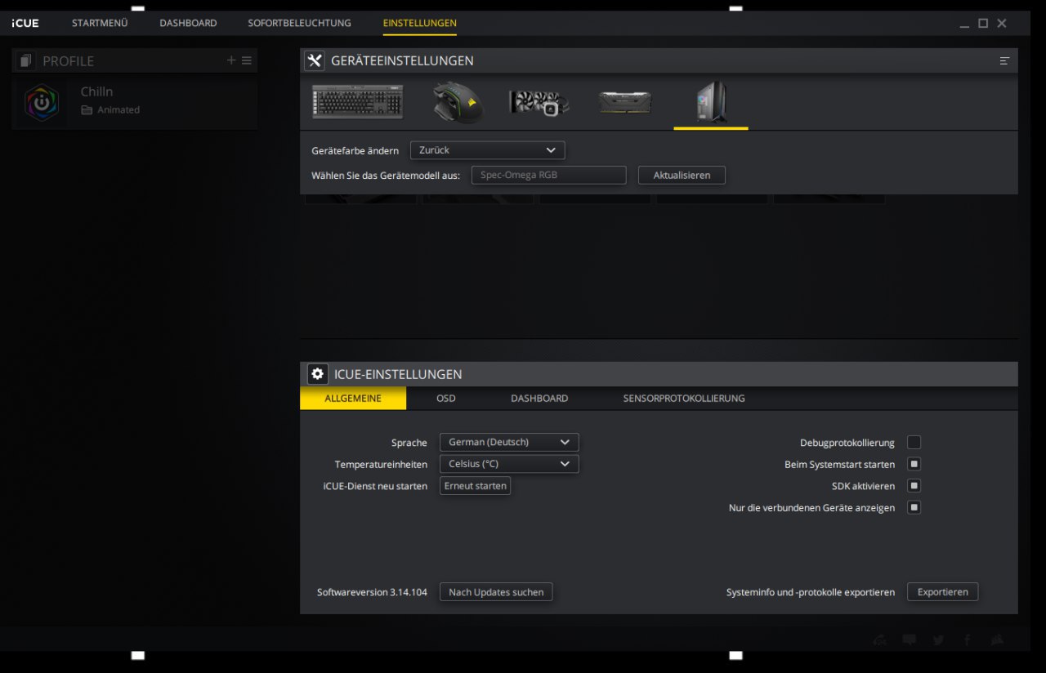Select the RAM memory device icon
Viewport: 1046px width, 673px height.
point(625,102)
